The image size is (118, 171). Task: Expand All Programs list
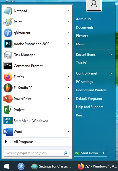click(37, 142)
